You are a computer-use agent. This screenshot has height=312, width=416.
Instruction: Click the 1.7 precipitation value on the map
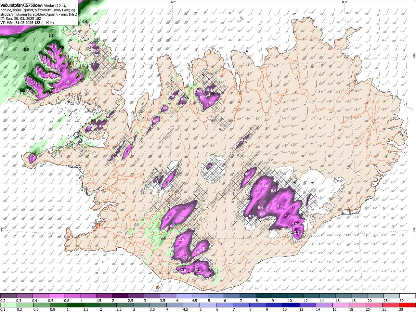(287, 216)
